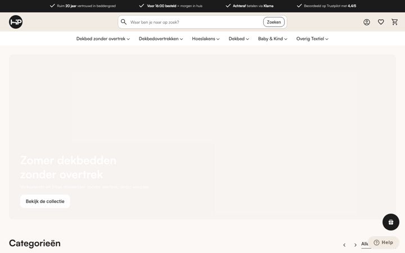This screenshot has width=405, height=253.
Task: Open the shopping cart icon
Action: pyautogui.click(x=395, y=22)
